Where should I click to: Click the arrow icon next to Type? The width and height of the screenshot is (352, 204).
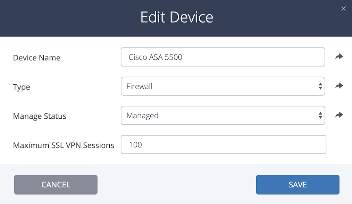click(339, 86)
